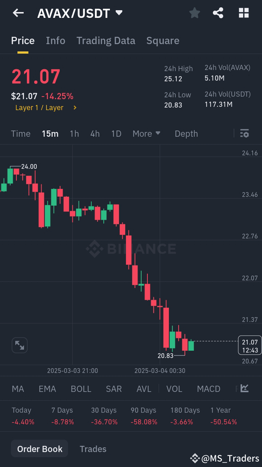This screenshot has height=467, width=262.
Task: Tap the star to favorite AVAX/USDT
Action: [x=194, y=13]
